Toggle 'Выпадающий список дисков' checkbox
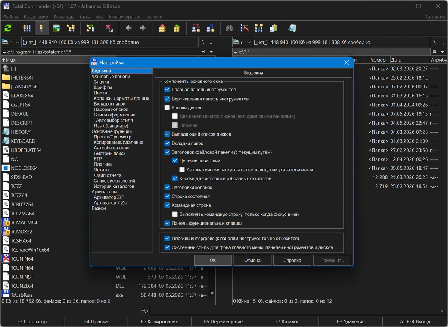Screen dimensions: 448x327 [167, 134]
